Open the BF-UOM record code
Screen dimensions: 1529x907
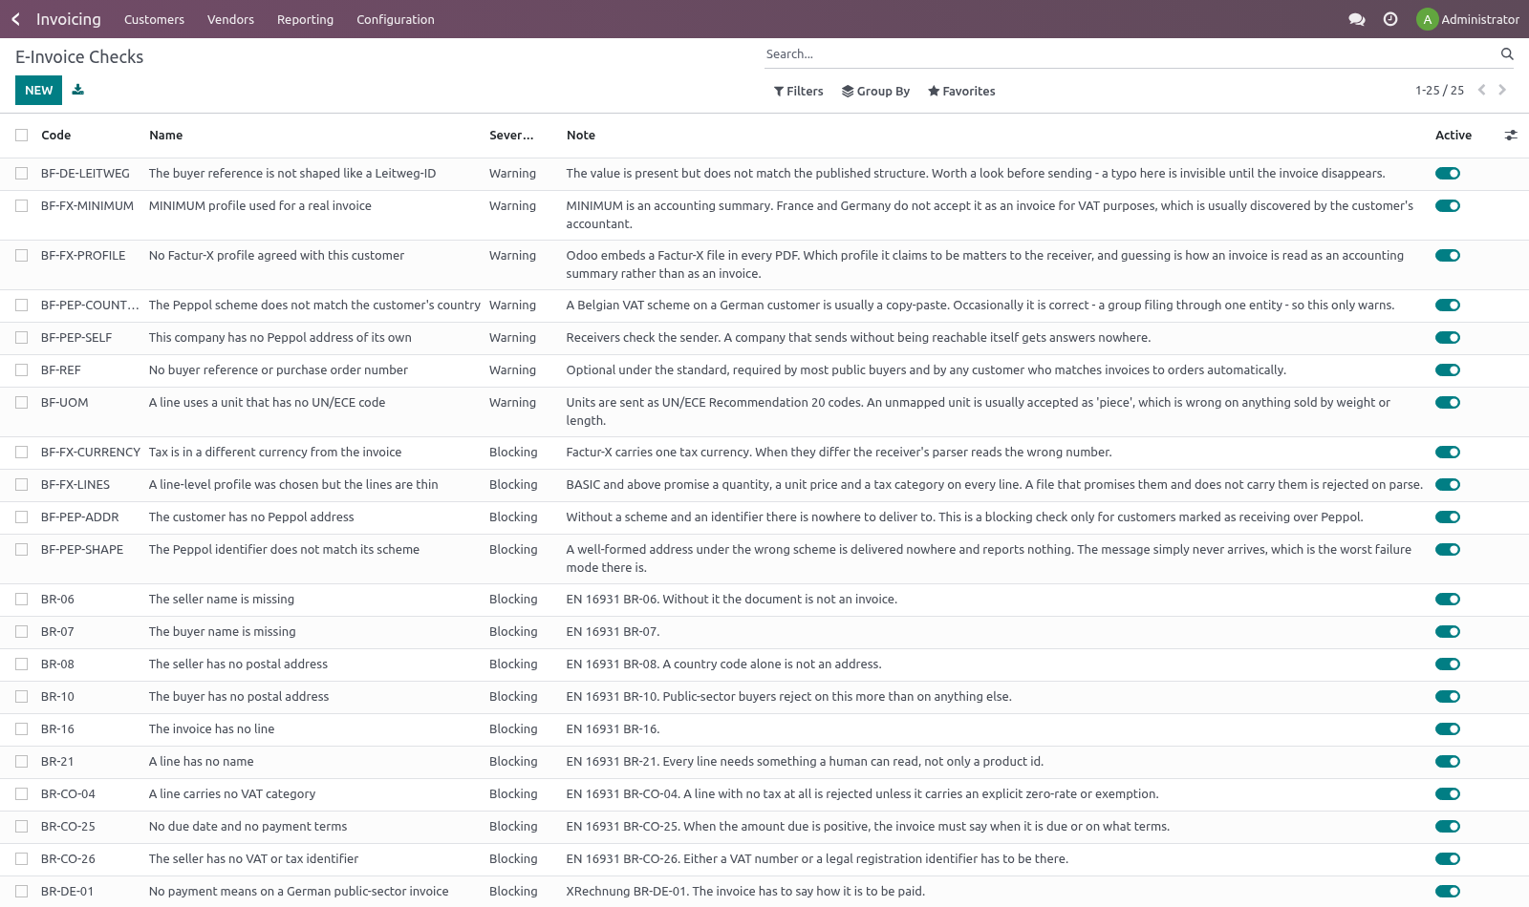click(x=65, y=403)
